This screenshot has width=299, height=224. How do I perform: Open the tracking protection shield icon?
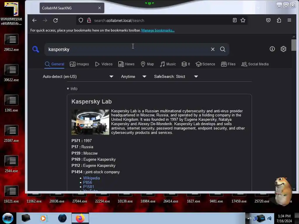click(81, 20)
